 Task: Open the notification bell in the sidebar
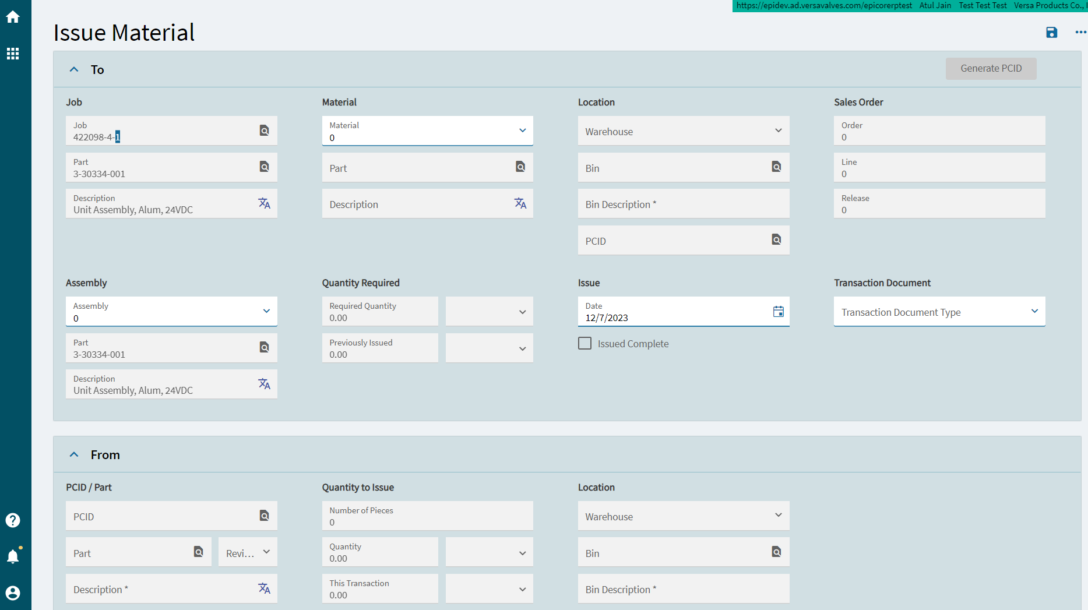[13, 556]
